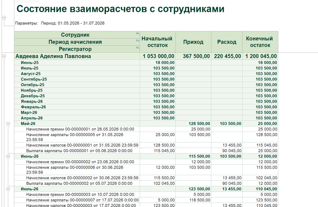Select Май-26 closing balance 25 000,00
Image resolution: width=318 pixels, height=207 pixels.
click(x=260, y=124)
